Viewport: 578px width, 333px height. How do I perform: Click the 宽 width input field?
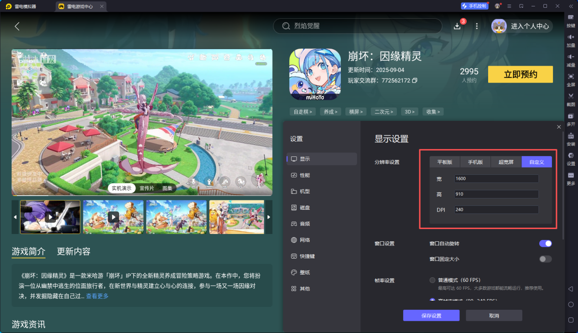point(496,178)
